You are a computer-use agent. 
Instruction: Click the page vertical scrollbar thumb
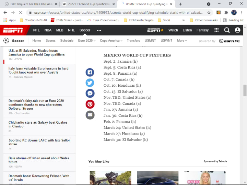(x=245, y=90)
